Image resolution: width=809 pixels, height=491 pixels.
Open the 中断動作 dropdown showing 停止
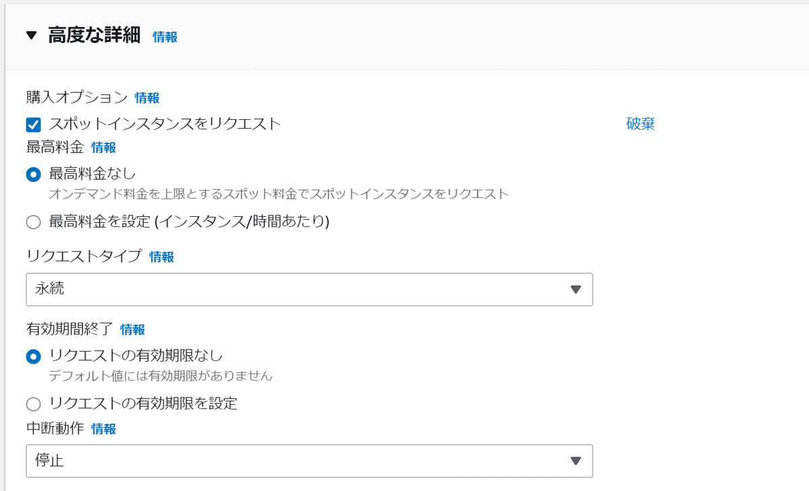pyautogui.click(x=309, y=461)
